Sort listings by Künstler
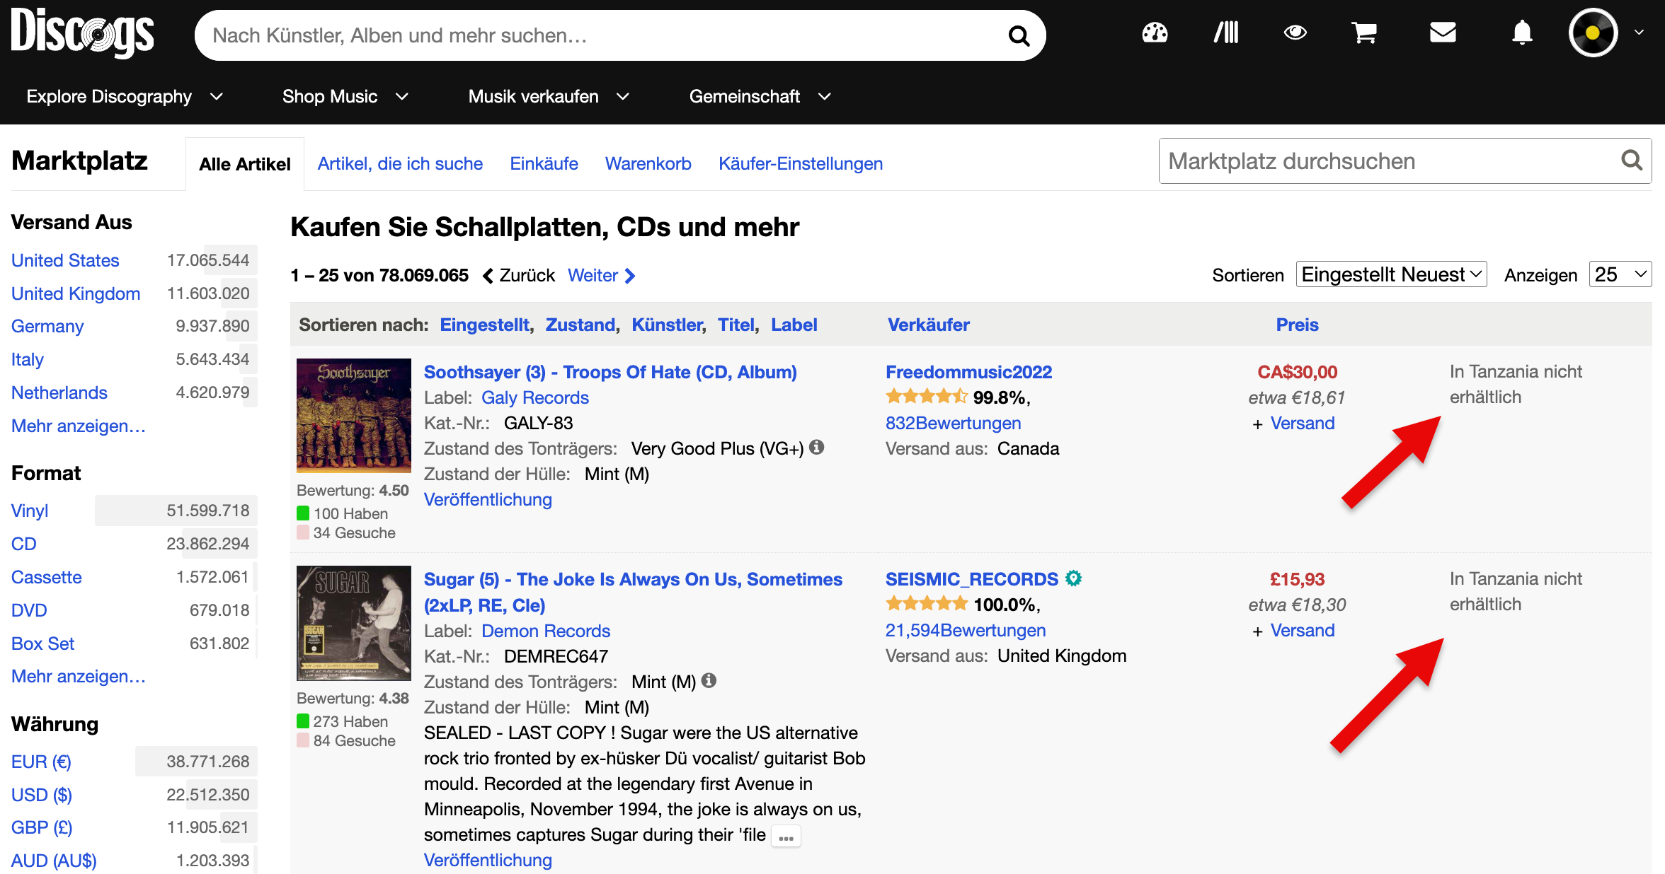1665x874 pixels. (x=667, y=325)
